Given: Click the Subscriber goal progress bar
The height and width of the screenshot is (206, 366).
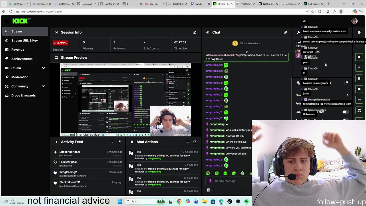Looking at the screenshot, I should click(118, 156).
